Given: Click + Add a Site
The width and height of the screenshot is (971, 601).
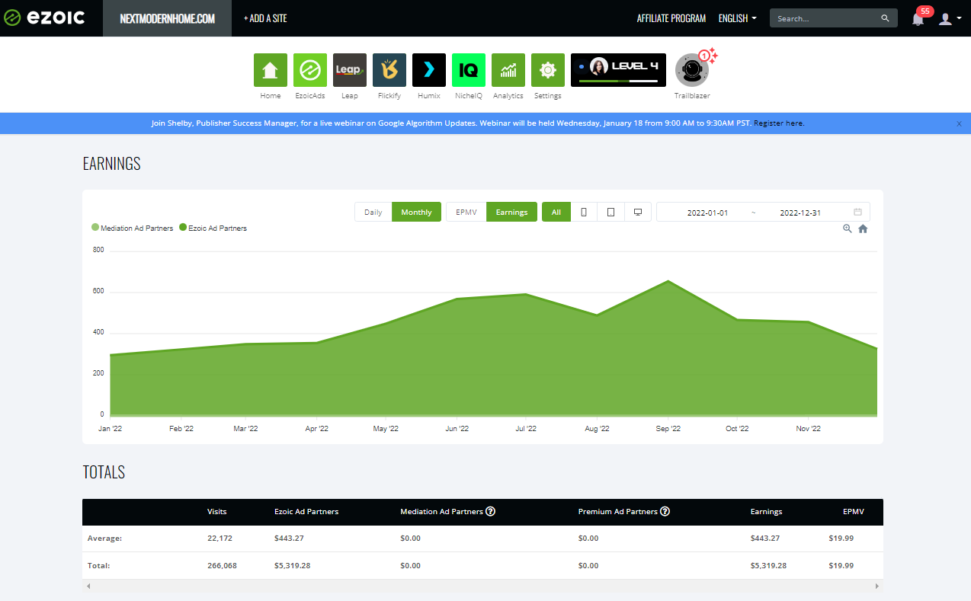Looking at the screenshot, I should (x=265, y=18).
